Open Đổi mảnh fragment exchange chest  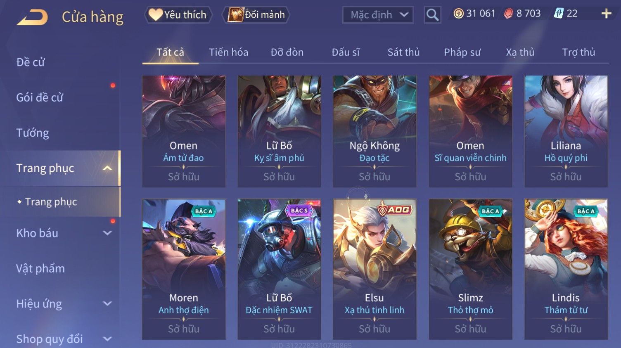pyautogui.click(x=256, y=15)
